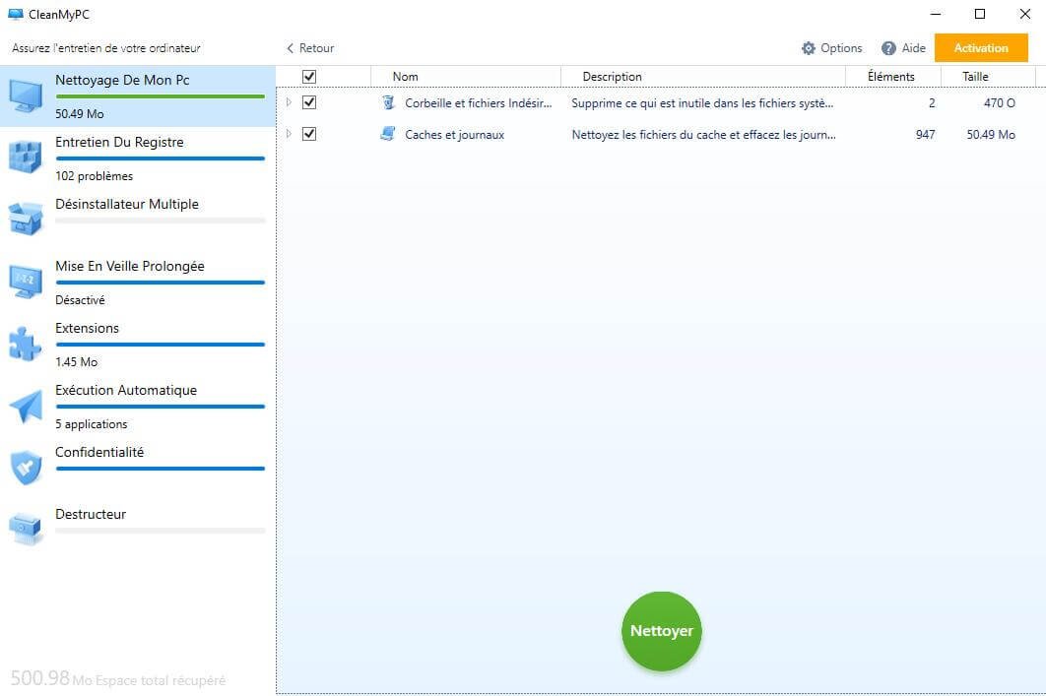The width and height of the screenshot is (1046, 696).
Task: Click the Caches et journaux row icon
Action: click(388, 134)
